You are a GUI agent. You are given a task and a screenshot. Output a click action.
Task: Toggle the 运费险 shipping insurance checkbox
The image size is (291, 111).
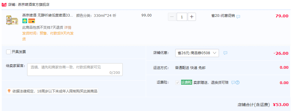(178, 82)
